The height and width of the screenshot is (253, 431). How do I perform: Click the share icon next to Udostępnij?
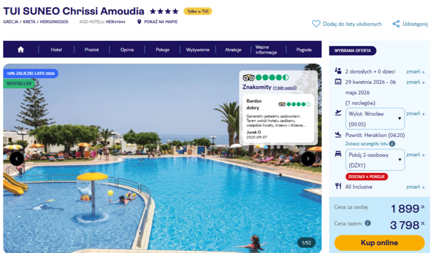396,24
